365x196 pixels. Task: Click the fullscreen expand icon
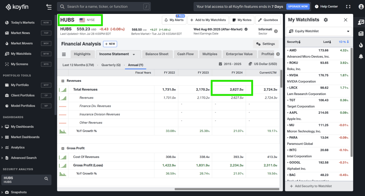[x=348, y=7]
